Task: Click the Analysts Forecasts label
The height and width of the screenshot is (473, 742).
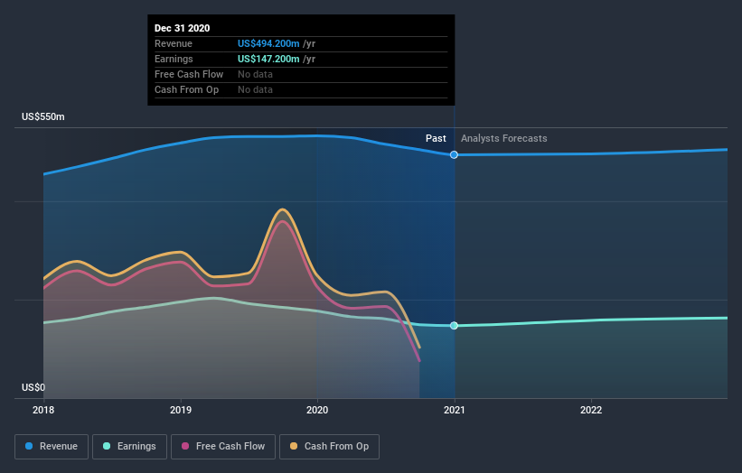Action: pos(504,138)
